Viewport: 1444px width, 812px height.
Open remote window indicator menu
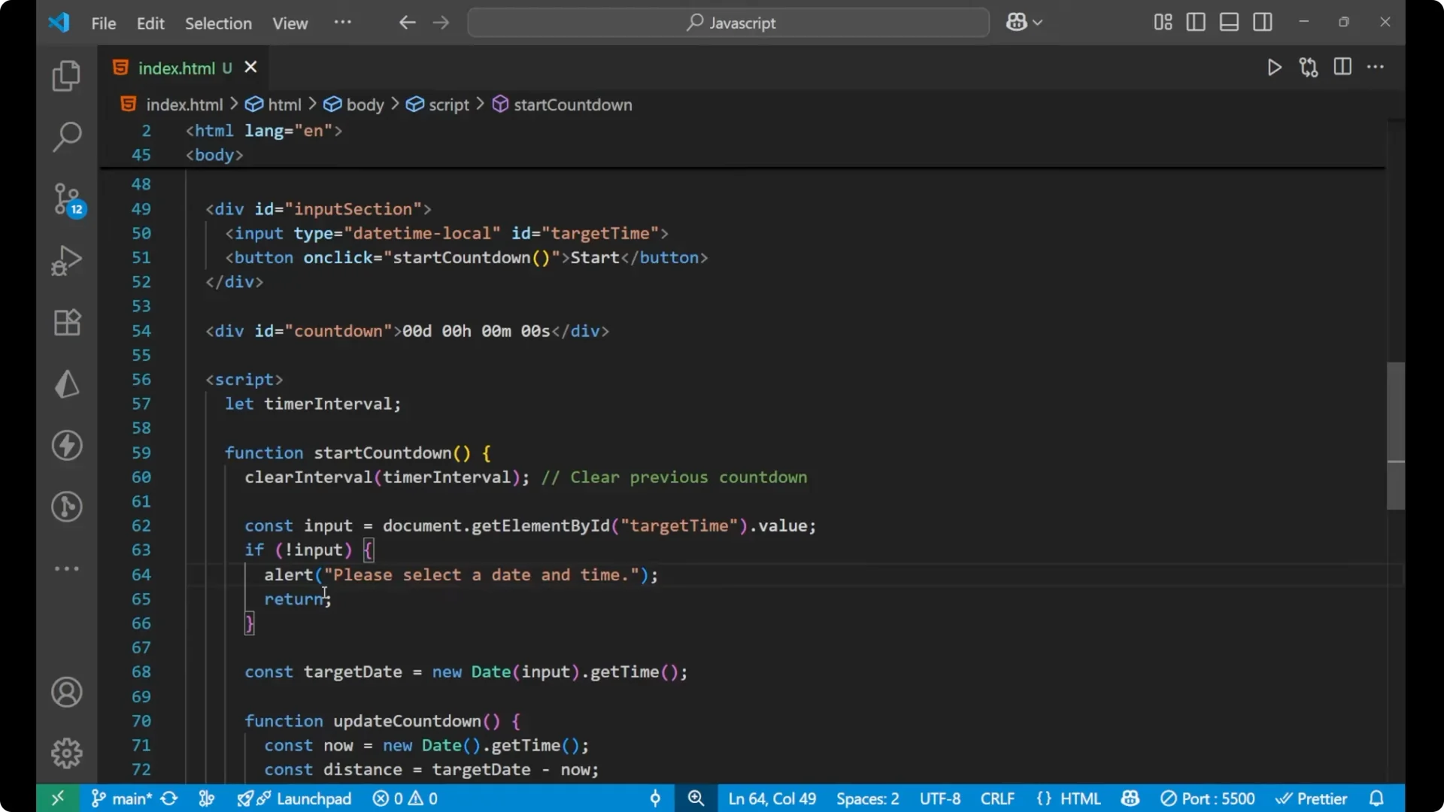point(58,798)
